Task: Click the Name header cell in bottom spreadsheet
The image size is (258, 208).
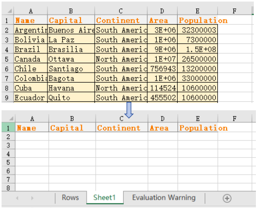Action: [32, 128]
